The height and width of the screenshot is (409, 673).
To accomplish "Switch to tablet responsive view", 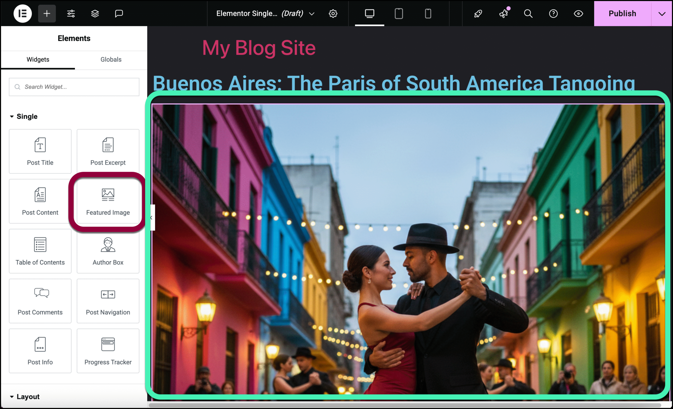I will pyautogui.click(x=399, y=13).
